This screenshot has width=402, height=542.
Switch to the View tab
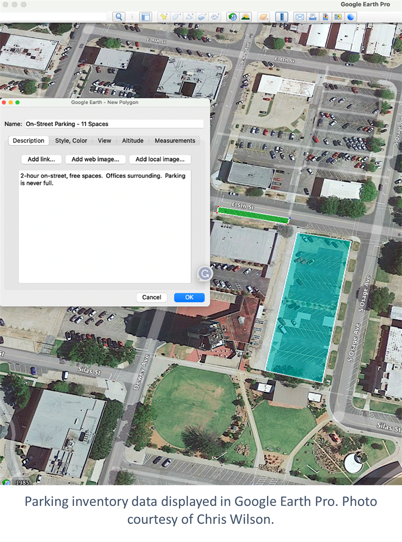pos(104,140)
